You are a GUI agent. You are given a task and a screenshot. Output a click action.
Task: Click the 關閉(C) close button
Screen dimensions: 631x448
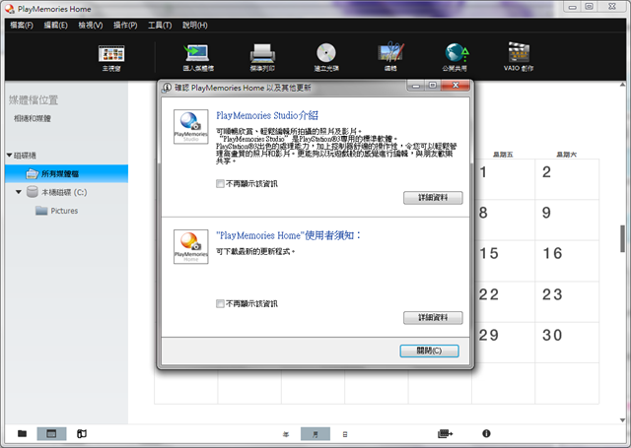[x=429, y=351]
